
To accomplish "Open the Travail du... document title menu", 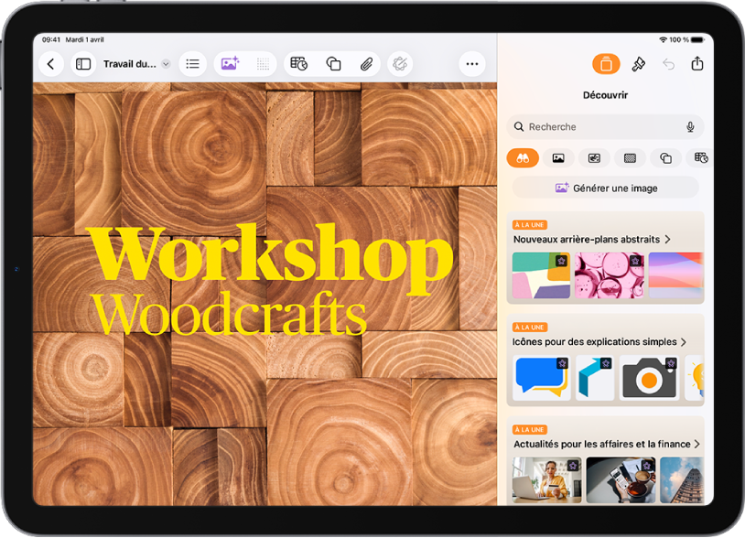I will pyautogui.click(x=136, y=64).
